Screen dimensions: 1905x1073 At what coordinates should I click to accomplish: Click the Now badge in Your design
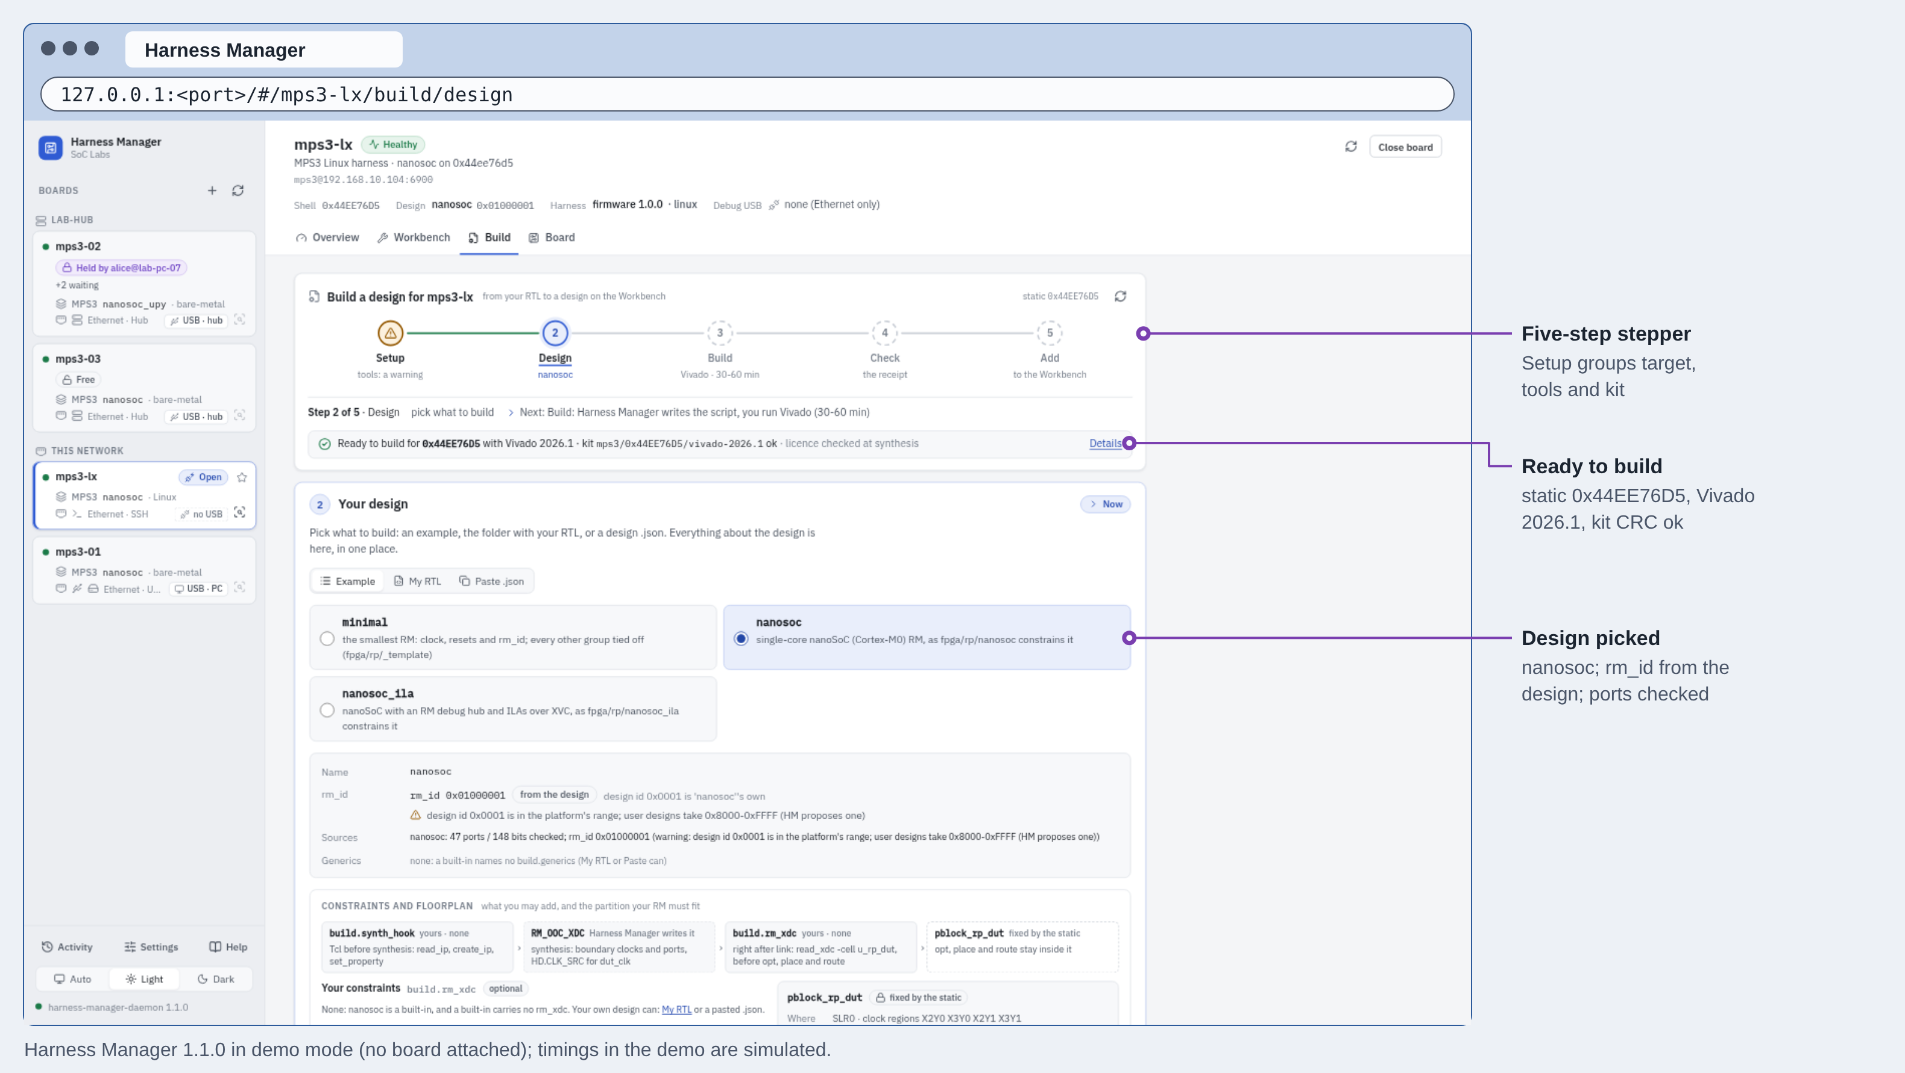click(x=1106, y=505)
